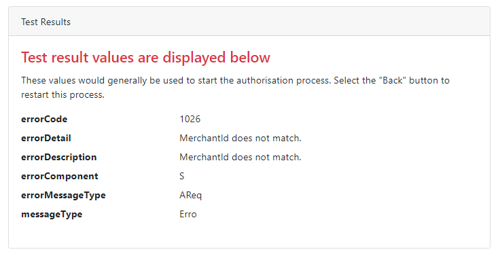Click the Test Results panel header
The width and height of the screenshot is (500, 256).
(249, 21)
